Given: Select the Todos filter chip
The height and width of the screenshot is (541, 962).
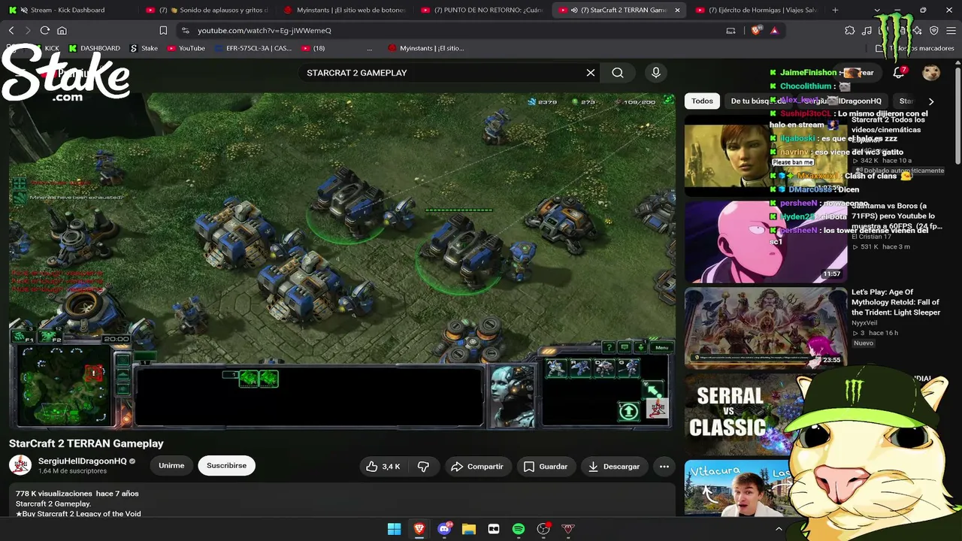Looking at the screenshot, I should pyautogui.click(x=702, y=101).
